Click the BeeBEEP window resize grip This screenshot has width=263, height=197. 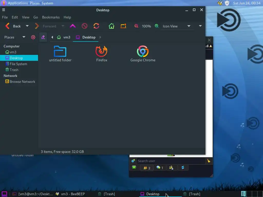click(211, 175)
